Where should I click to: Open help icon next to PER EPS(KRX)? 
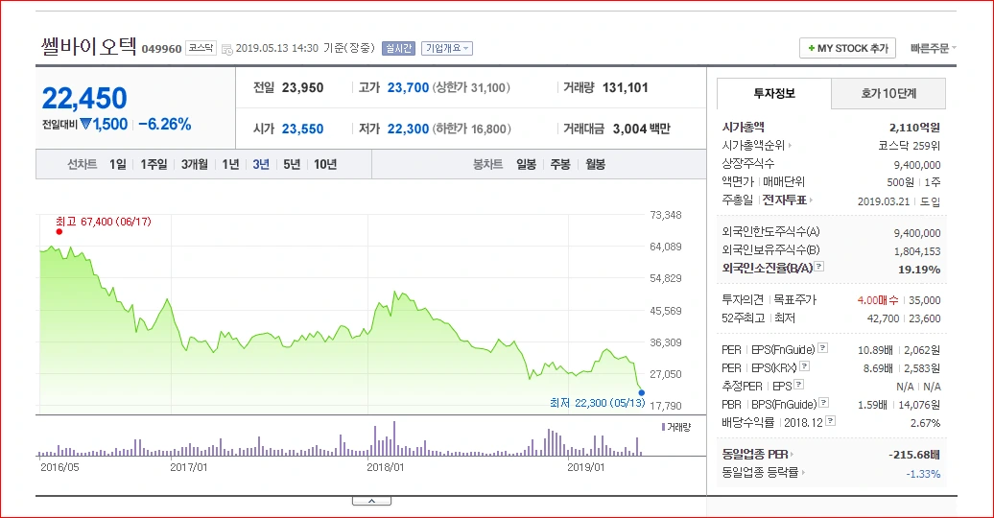pyautogui.click(x=804, y=365)
